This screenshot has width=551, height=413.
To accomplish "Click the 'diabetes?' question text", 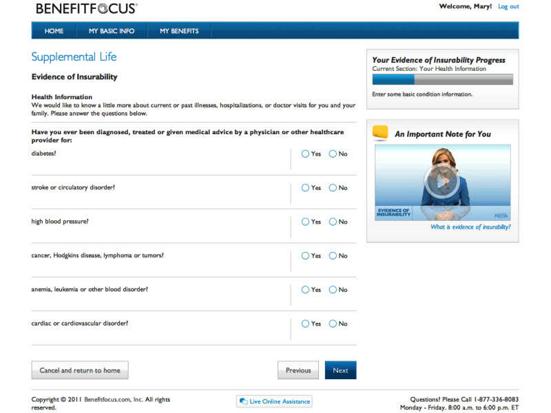I will pyautogui.click(x=43, y=153).
